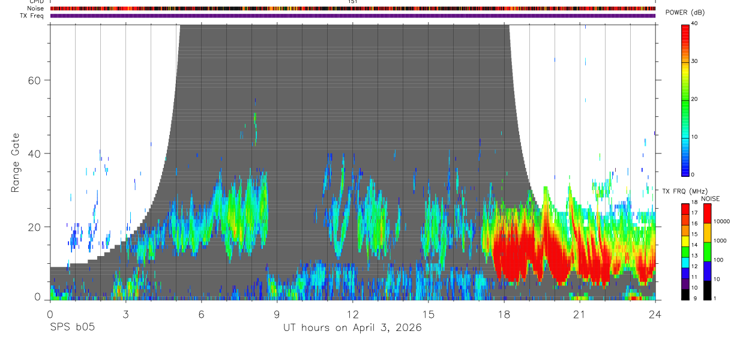Click the purple TX Freq strip above the plot
Screen dimensions: 737x340
[x=353, y=16]
